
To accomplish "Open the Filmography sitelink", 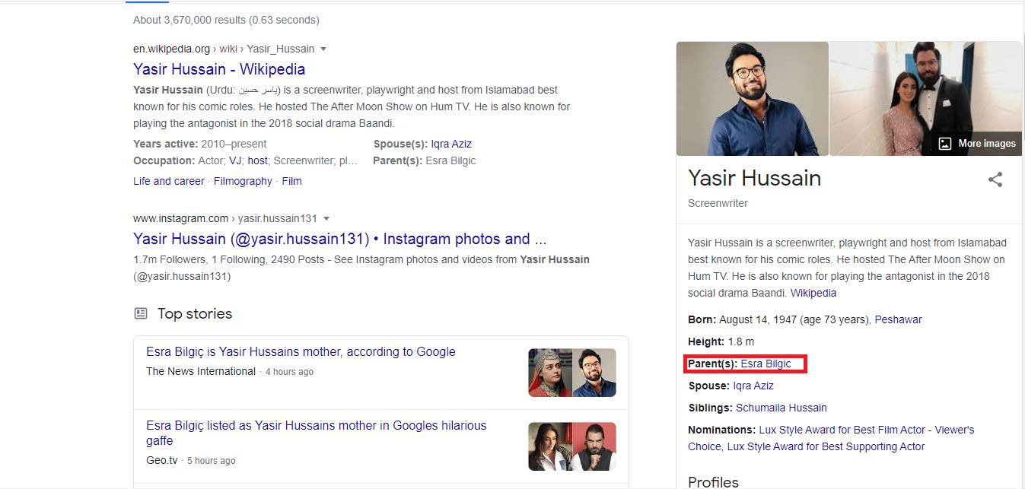I will pos(243,181).
